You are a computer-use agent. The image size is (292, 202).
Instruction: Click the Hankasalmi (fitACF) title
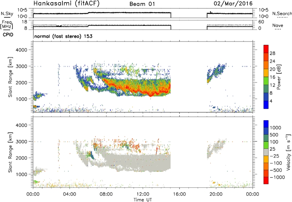66,4
